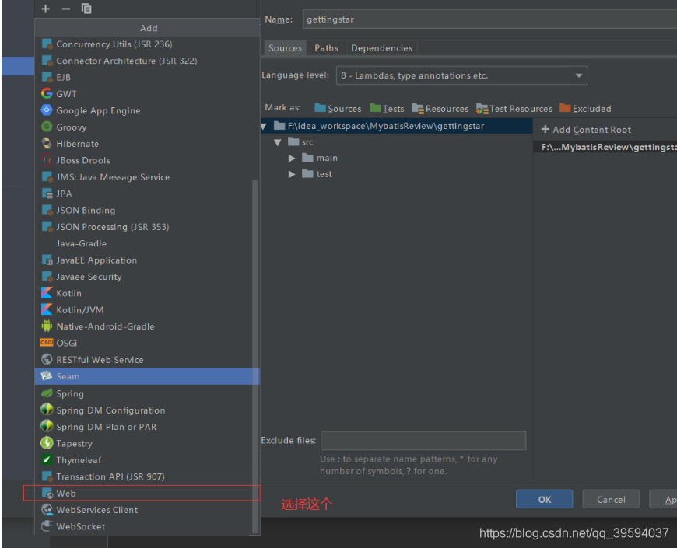Viewport: 677px width, 548px height.
Task: Click the minus Remove icon in toolbar
Action: pos(65,9)
